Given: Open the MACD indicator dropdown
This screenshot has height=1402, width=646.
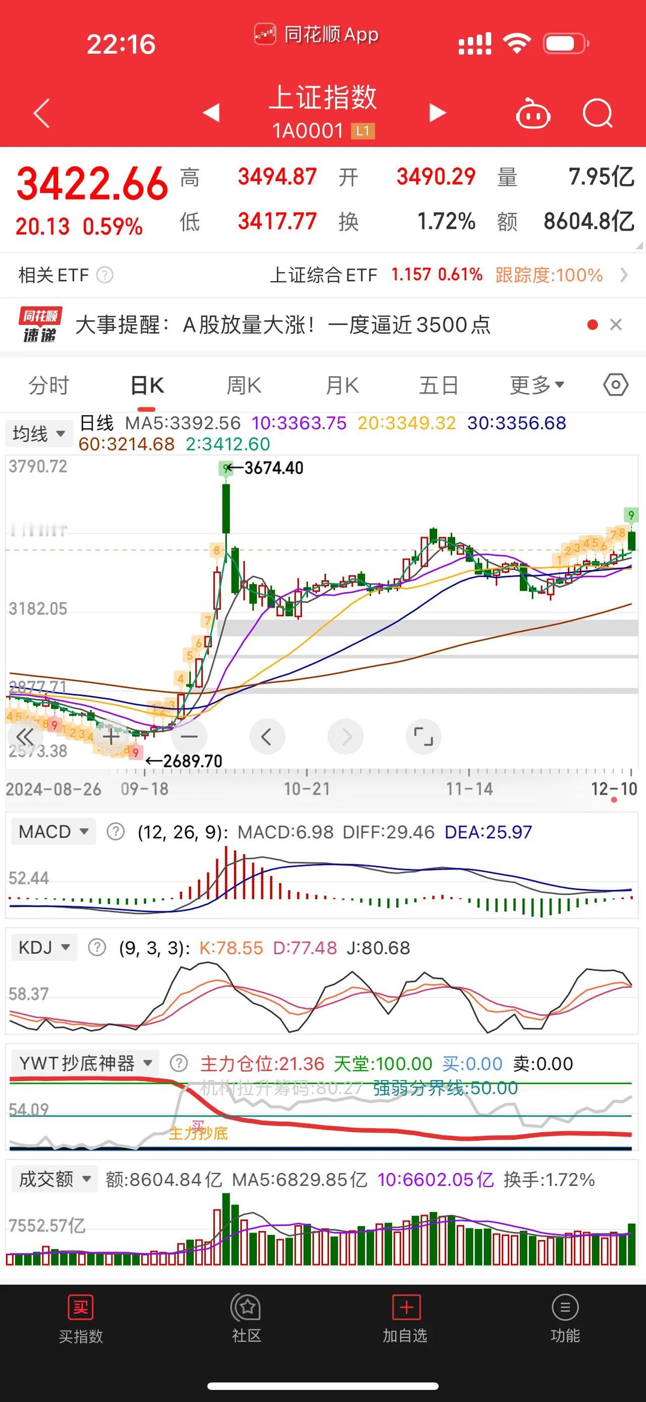Looking at the screenshot, I should tap(52, 831).
